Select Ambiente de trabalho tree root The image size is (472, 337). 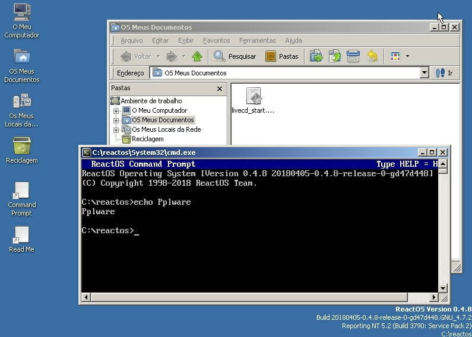(151, 101)
